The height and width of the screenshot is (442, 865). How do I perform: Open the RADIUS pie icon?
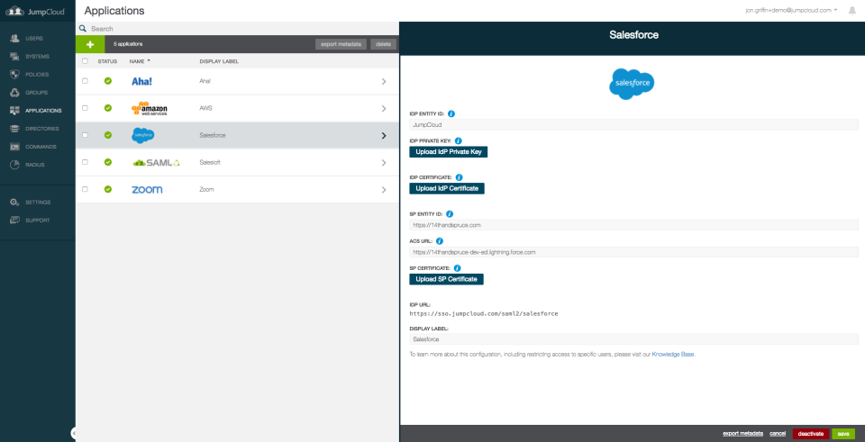pos(15,165)
